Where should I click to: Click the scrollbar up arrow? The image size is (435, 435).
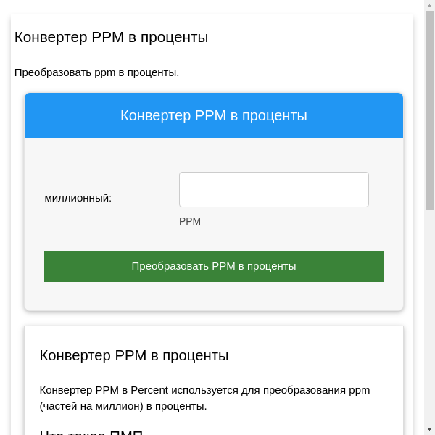point(429,5)
